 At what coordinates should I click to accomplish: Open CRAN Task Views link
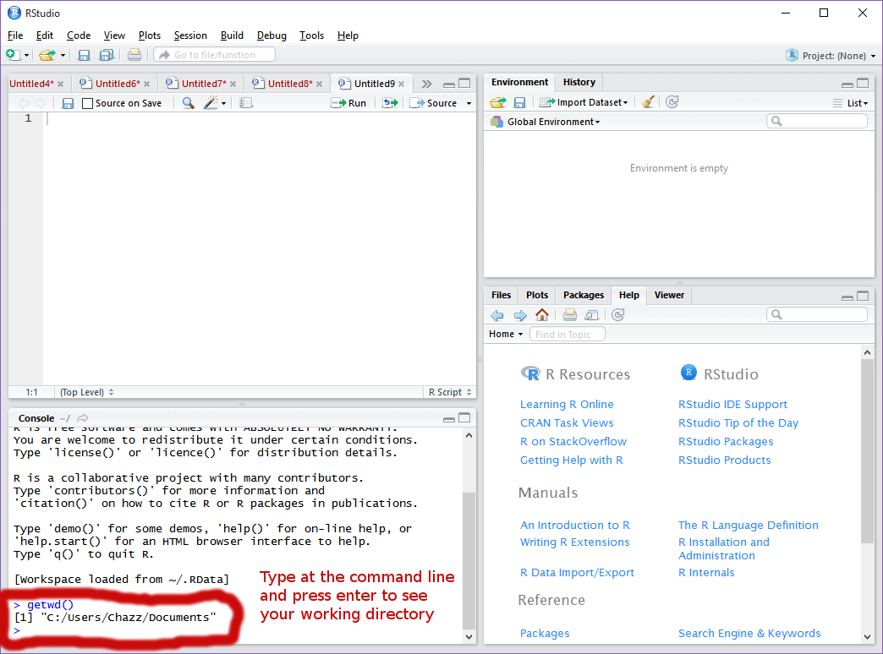tap(567, 423)
